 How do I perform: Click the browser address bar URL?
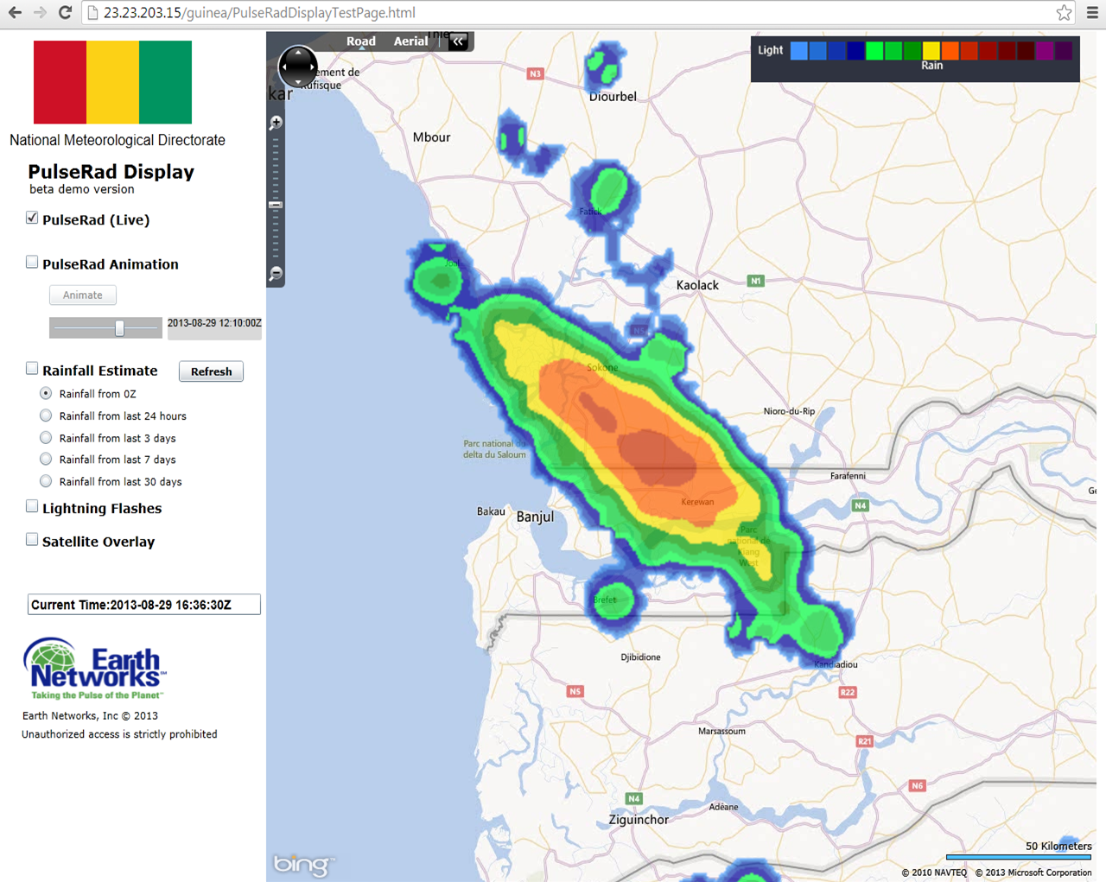(259, 13)
